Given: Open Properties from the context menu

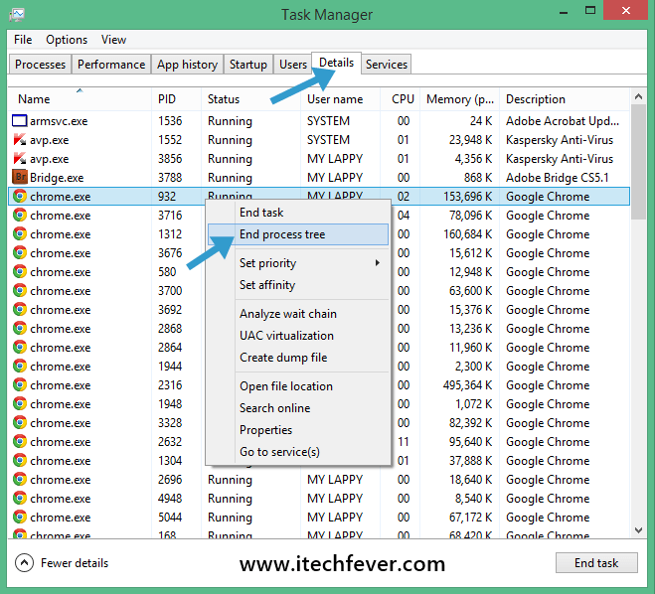Looking at the screenshot, I should click(x=298, y=430).
